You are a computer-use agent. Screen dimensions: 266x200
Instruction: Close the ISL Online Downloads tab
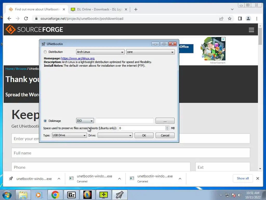click(x=126, y=9)
